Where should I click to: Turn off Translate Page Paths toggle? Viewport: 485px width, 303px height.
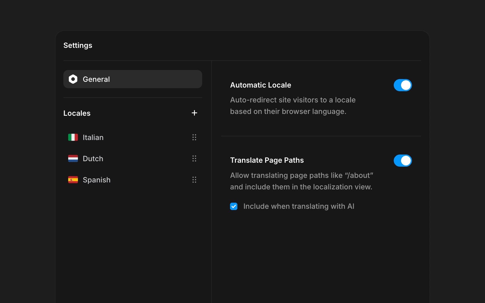403,161
